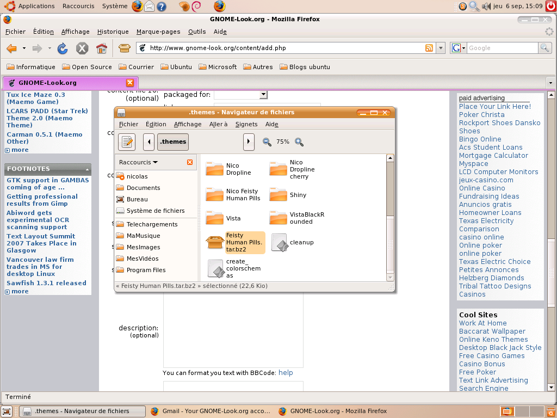557x418 pixels.
Task: Open Sawfish 1.3.1 released link
Action: pos(47,283)
